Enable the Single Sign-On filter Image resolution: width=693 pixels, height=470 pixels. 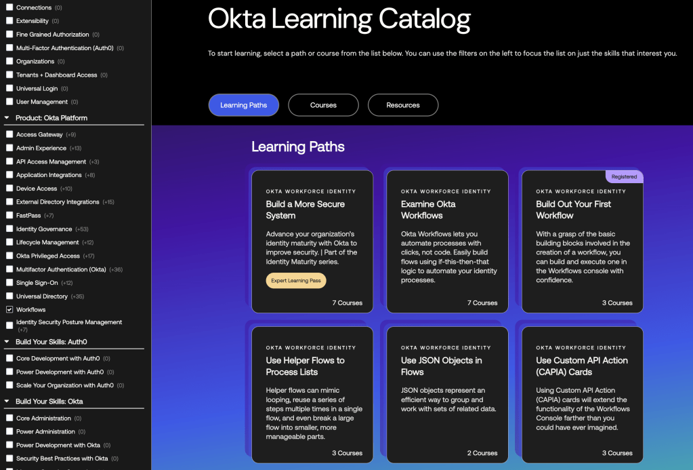pos(9,282)
